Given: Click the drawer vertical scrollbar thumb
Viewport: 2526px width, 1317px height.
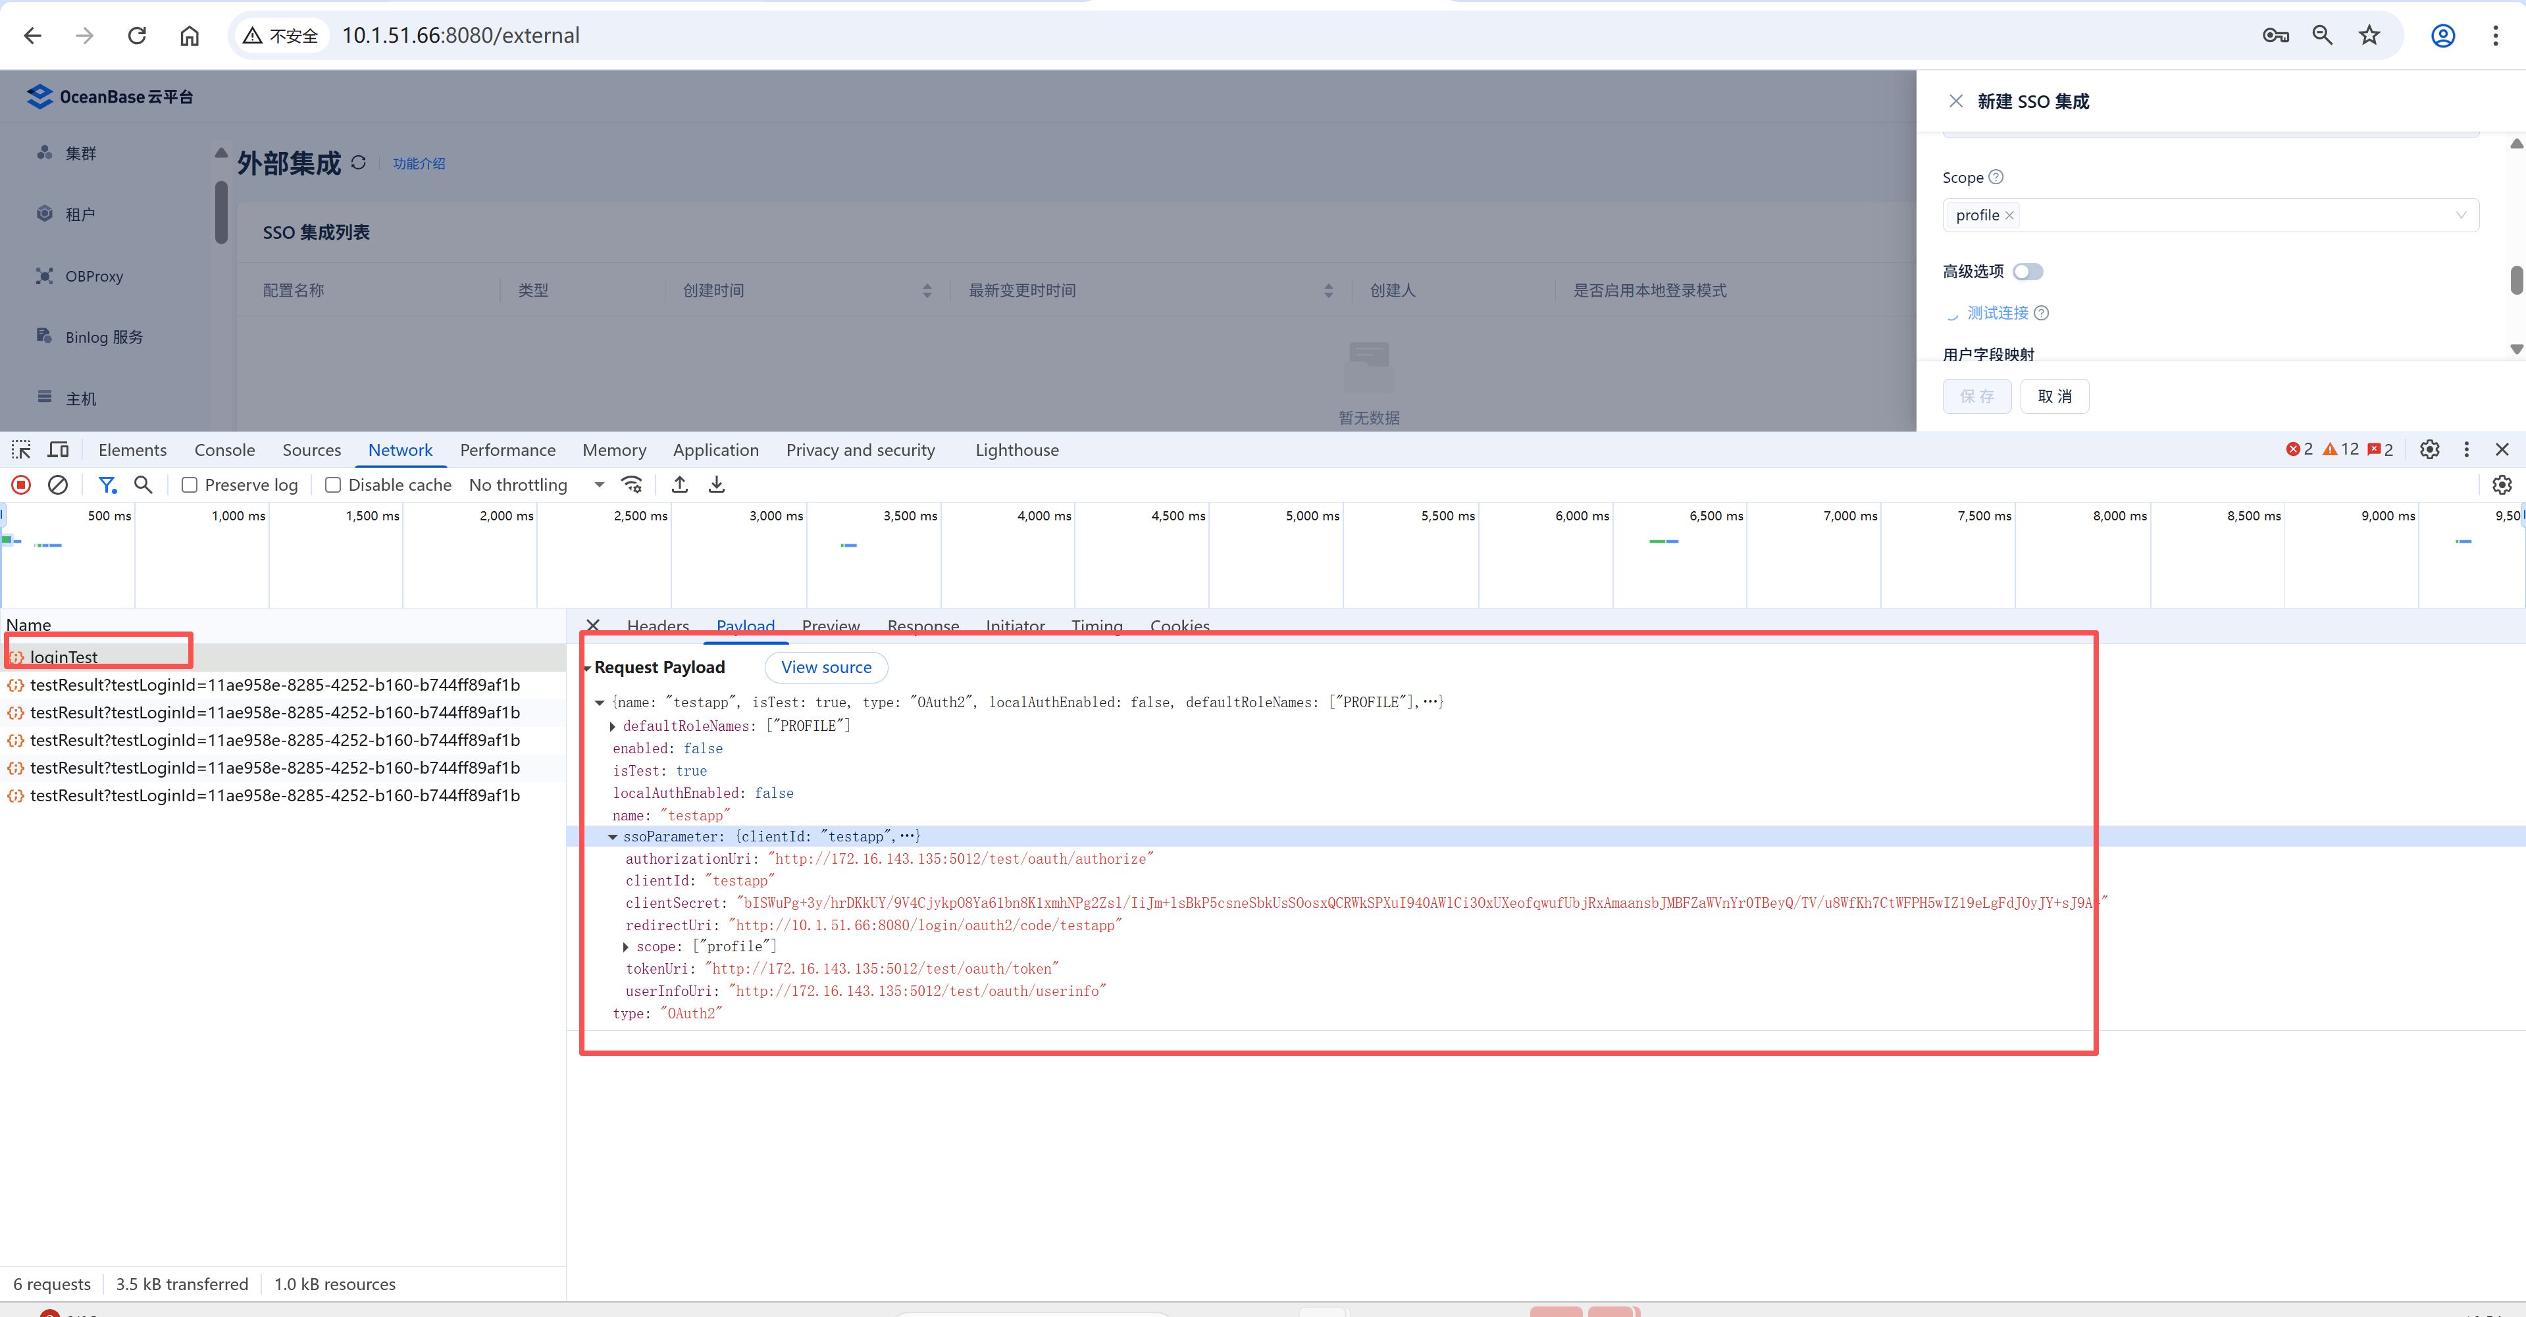Looking at the screenshot, I should (x=2516, y=280).
